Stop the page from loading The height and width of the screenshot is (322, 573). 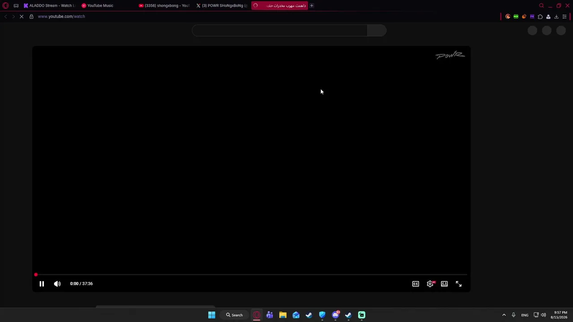[21, 17]
